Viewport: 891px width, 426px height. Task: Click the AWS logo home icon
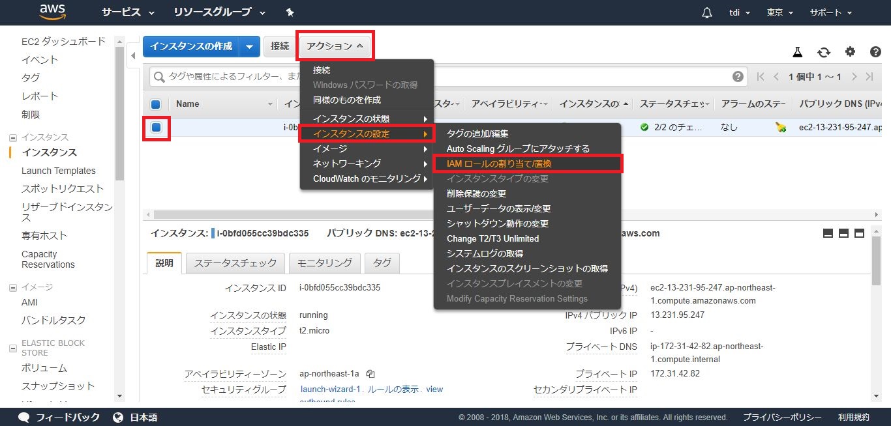[x=52, y=12]
